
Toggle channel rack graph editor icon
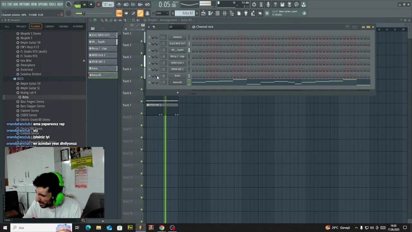coord(363,27)
